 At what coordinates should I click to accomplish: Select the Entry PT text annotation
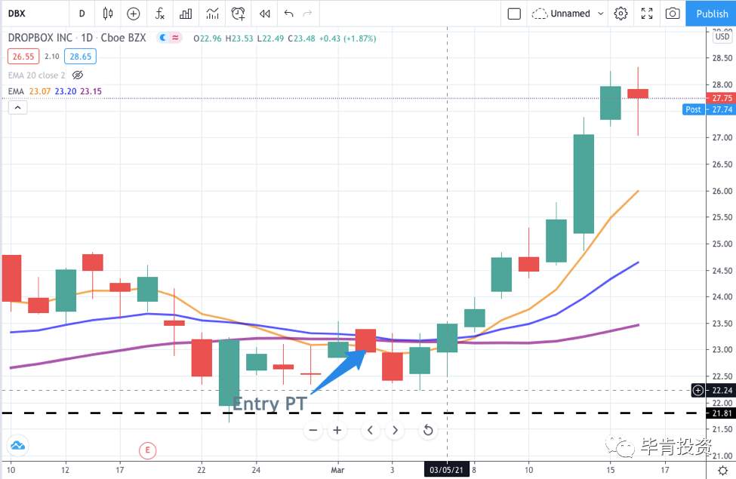point(269,404)
